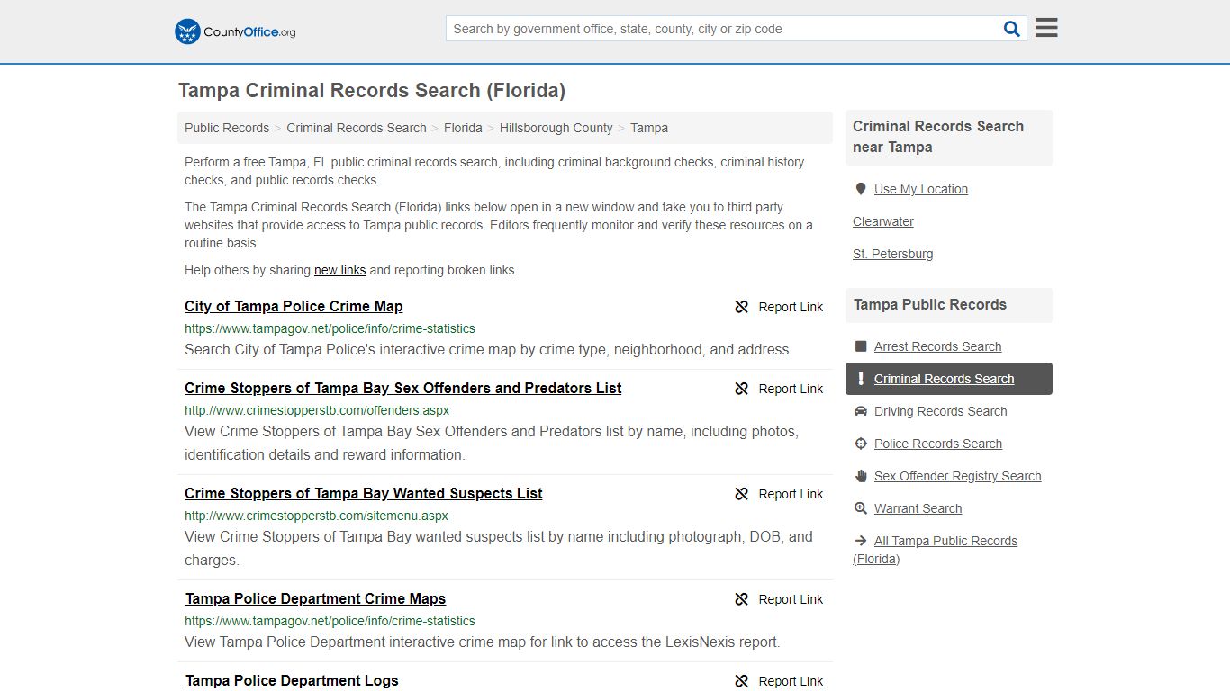Click the exclamation icon for Criminal Records Search
The image size is (1230, 691).
coord(861,379)
